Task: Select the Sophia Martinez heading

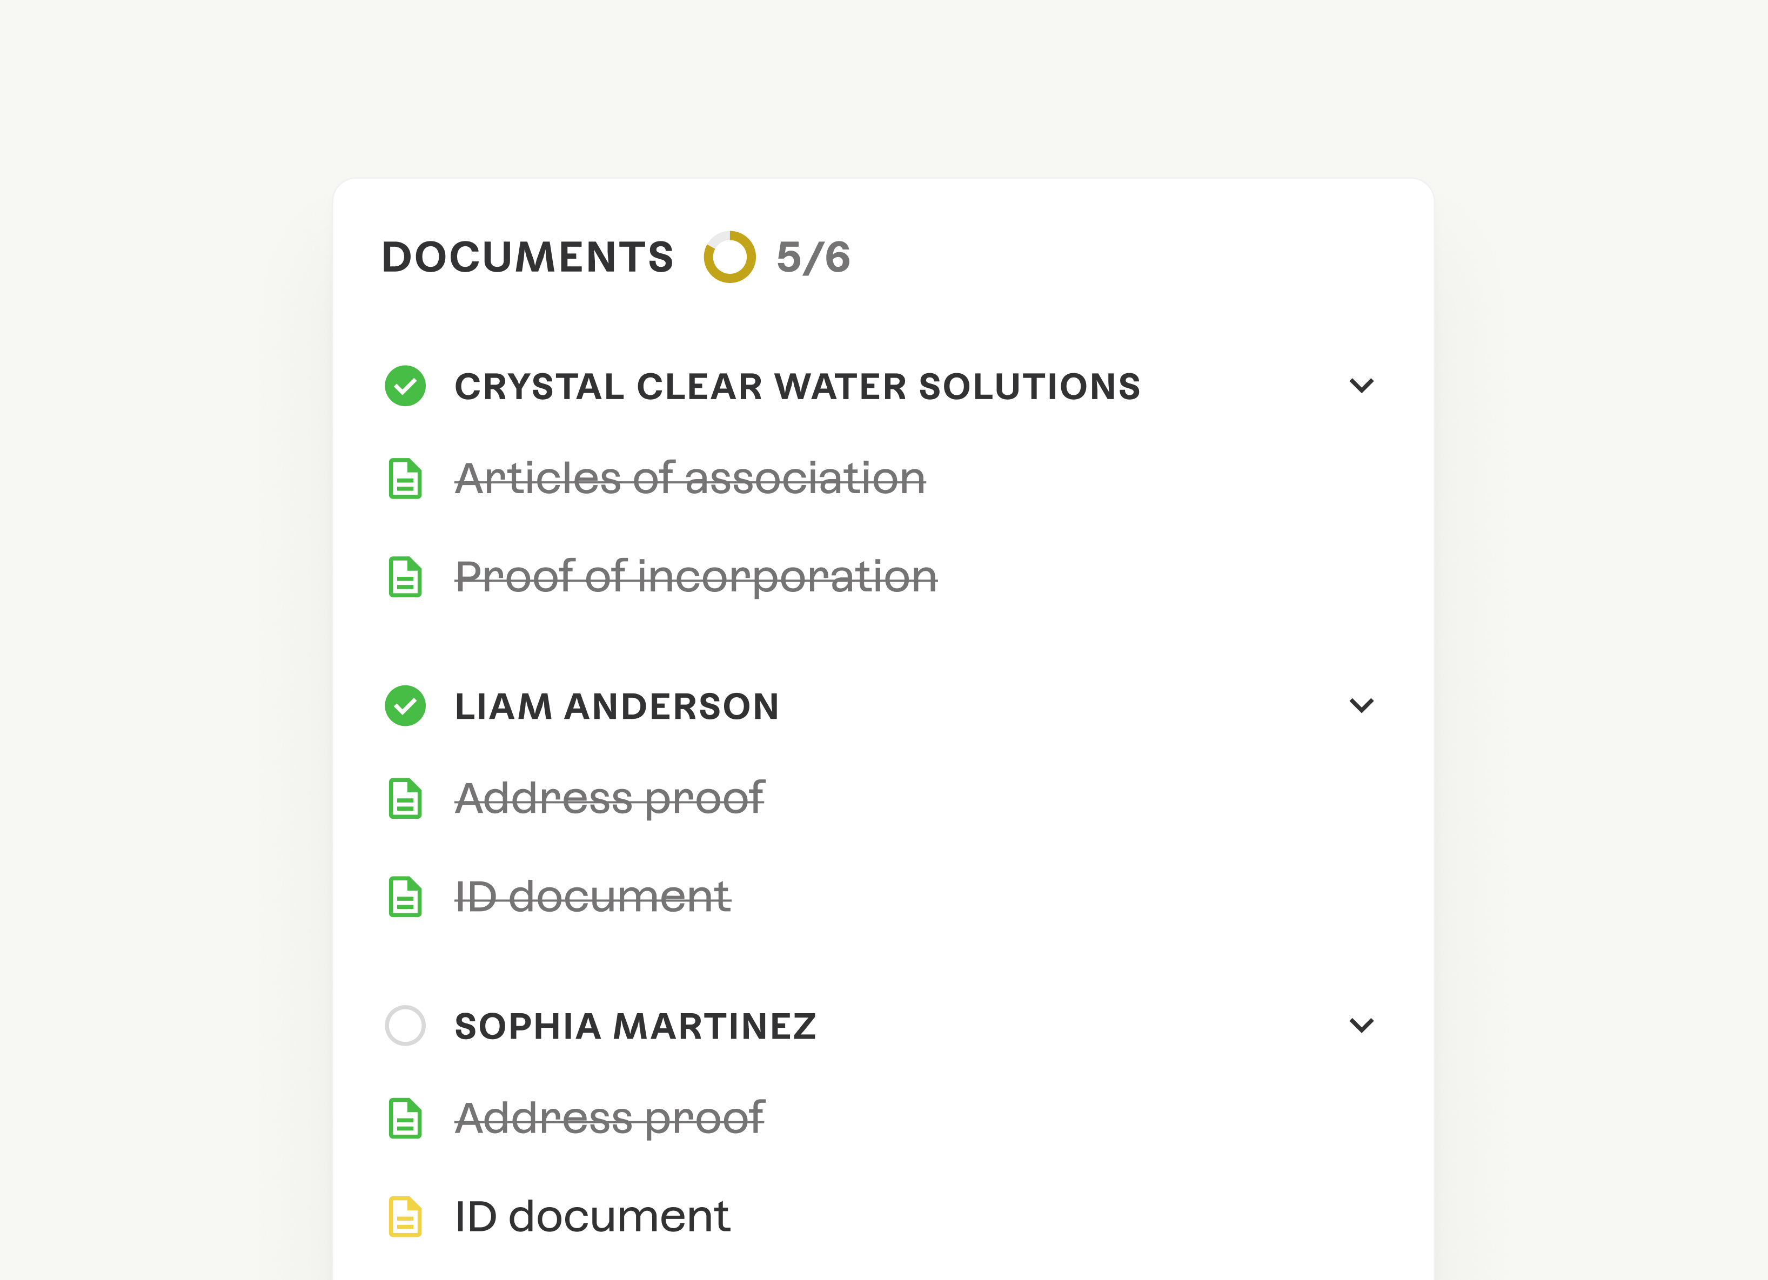Action: (635, 1026)
